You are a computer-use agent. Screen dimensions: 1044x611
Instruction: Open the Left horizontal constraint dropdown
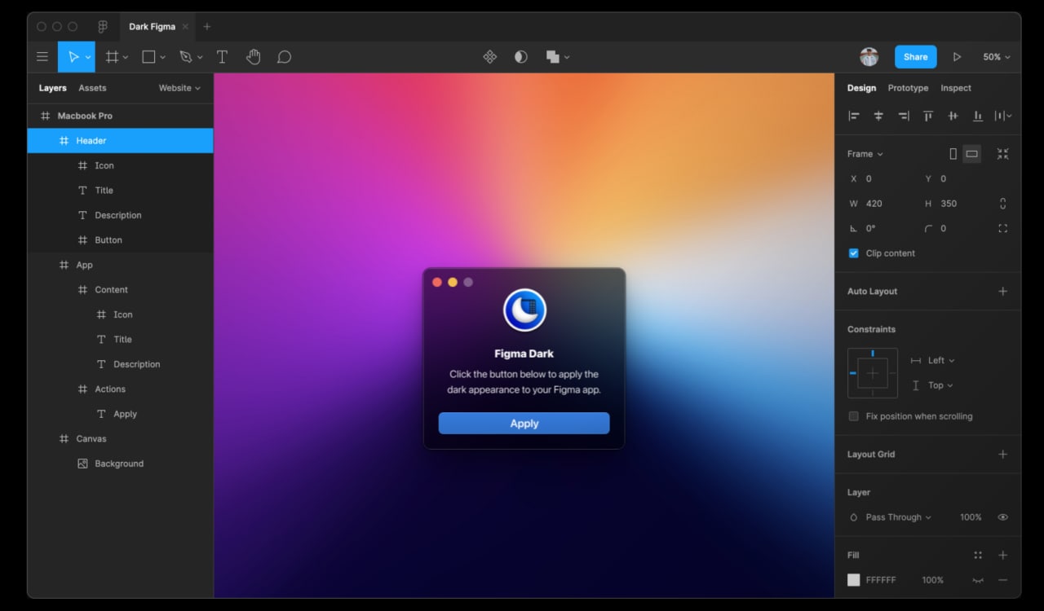coord(940,360)
